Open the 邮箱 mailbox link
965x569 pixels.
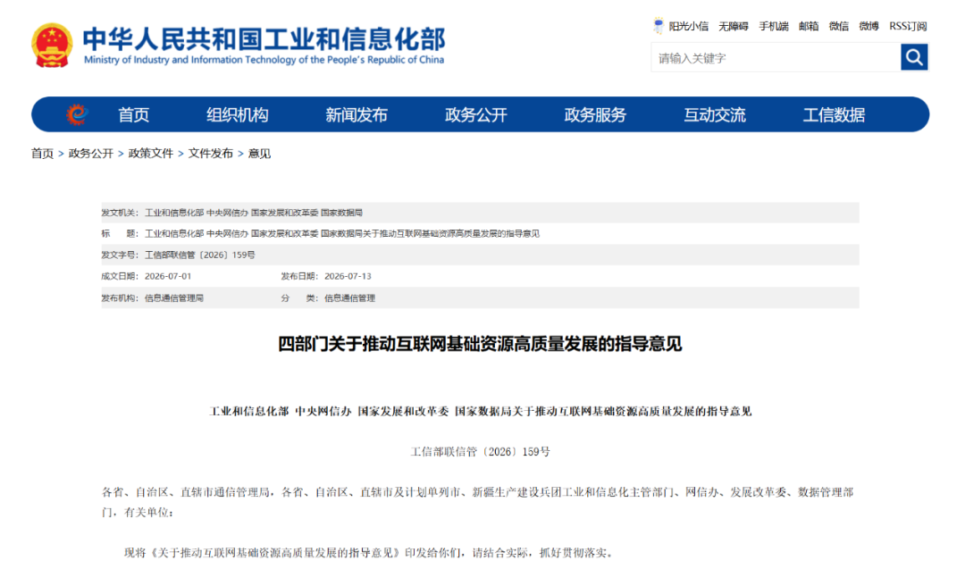[x=809, y=27]
